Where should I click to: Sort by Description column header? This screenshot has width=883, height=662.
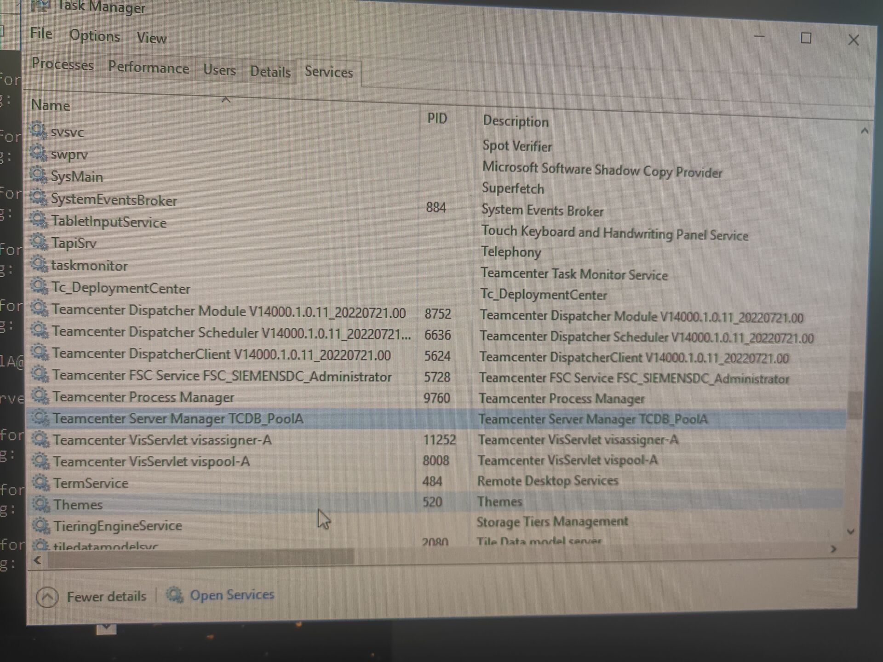516,121
